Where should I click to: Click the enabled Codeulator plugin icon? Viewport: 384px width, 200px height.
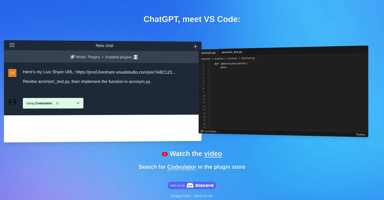(x=136, y=57)
